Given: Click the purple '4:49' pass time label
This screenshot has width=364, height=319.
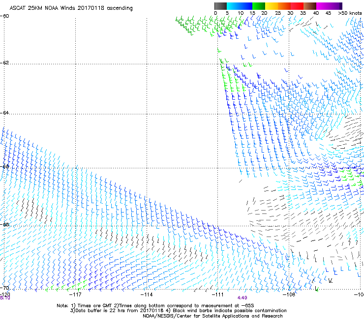Looking at the screenshot, I should [x=242, y=298].
